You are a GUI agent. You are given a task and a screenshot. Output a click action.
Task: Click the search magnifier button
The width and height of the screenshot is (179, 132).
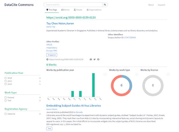click(x=105, y=5)
